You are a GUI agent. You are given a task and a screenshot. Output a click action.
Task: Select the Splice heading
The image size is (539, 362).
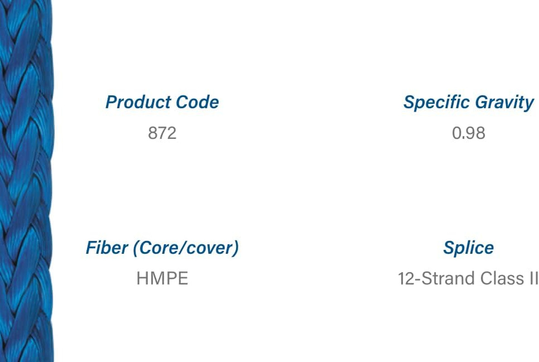[468, 248]
